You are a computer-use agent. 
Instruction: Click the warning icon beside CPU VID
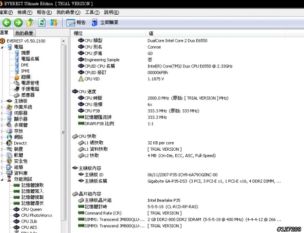click(81, 79)
